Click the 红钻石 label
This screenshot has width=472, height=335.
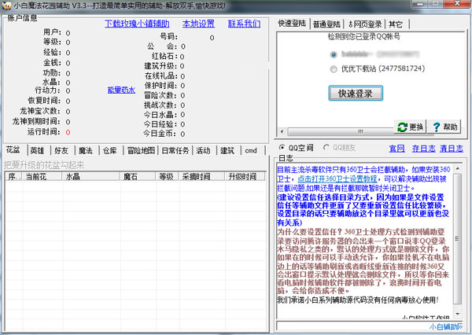point(165,57)
